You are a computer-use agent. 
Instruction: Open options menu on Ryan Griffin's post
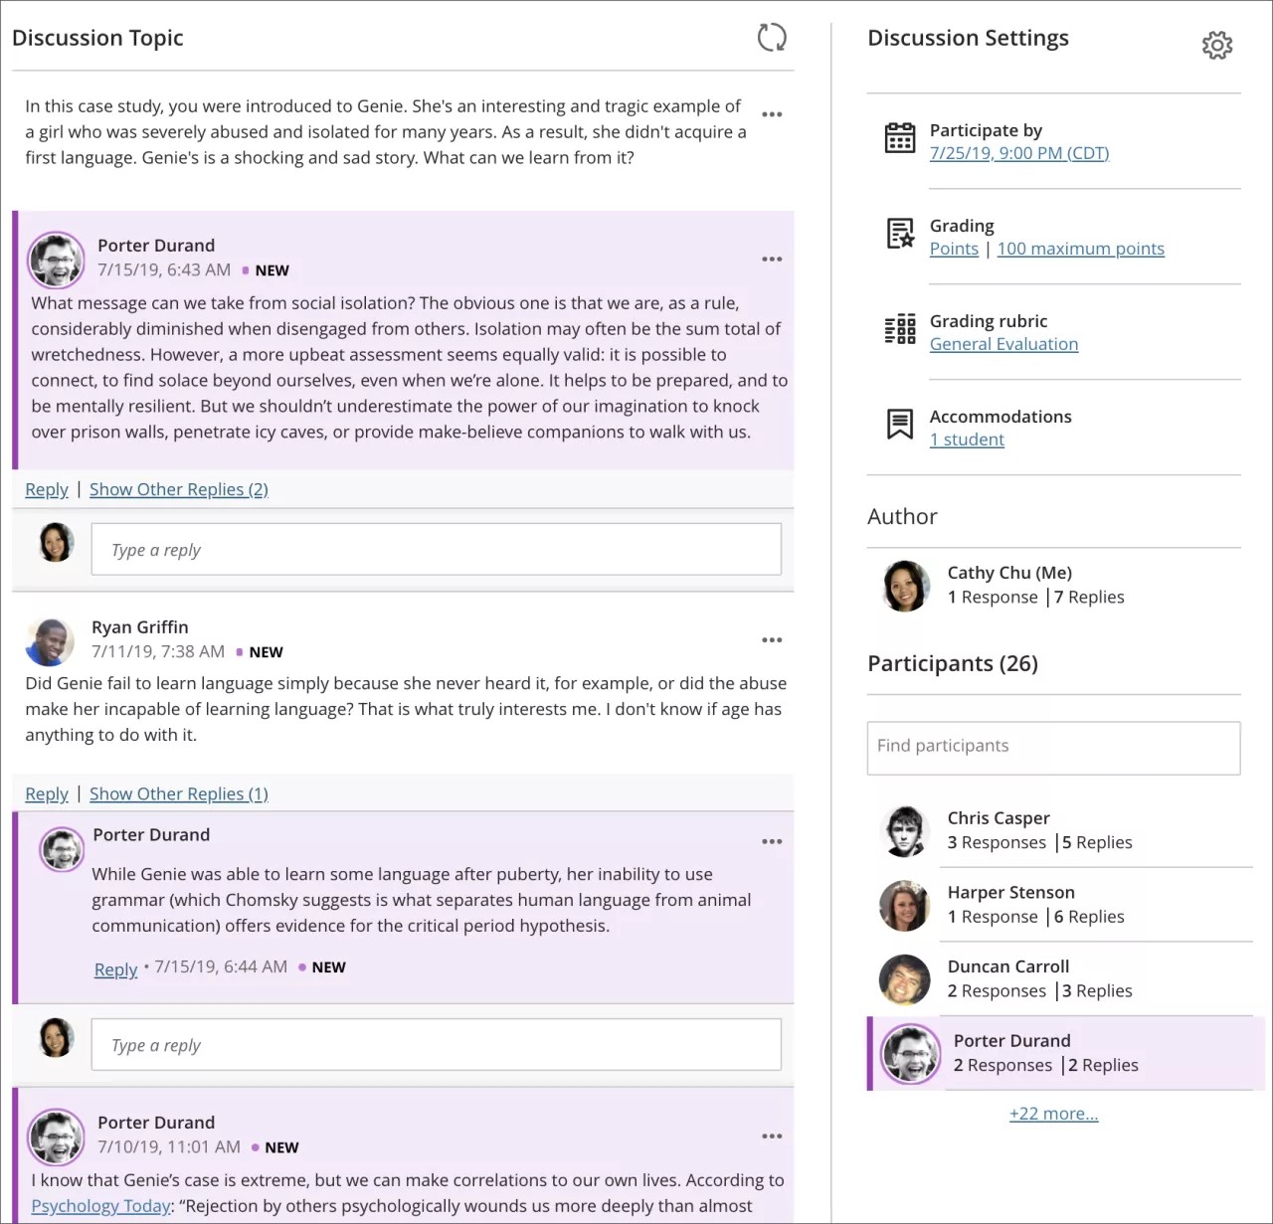click(x=772, y=639)
